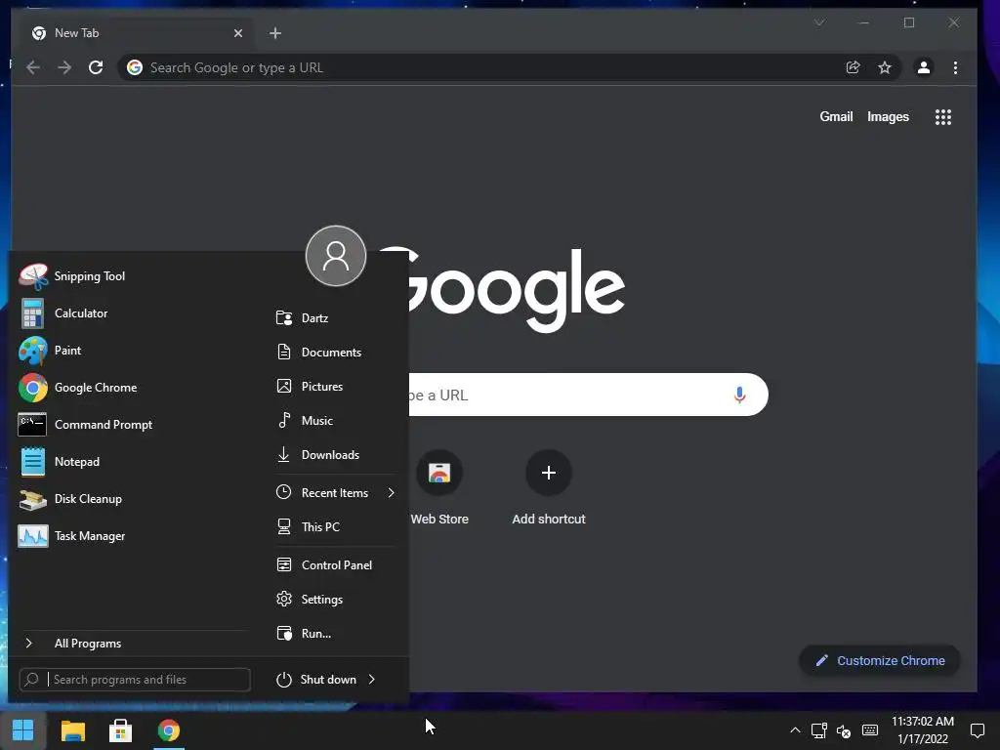Click the Chrome icon on the taskbar

[169, 730]
